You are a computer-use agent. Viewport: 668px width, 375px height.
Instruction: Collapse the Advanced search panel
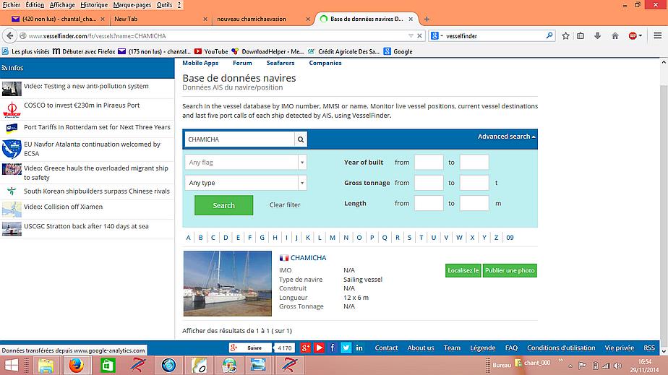point(506,137)
